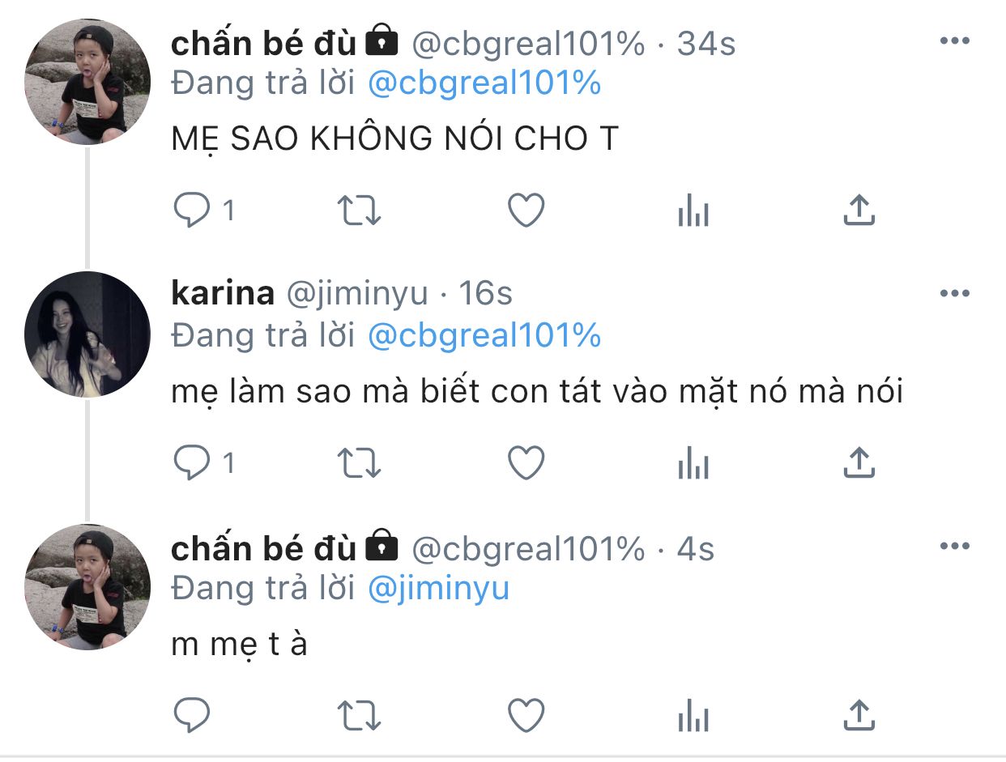Open @jiminyu mention link in last tweet

(x=438, y=589)
